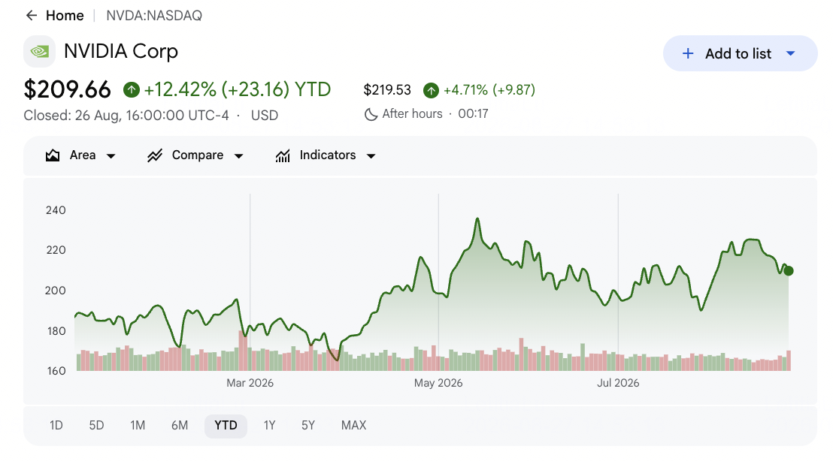The image size is (833, 461).
Task: Click the plus icon in Add to list
Action: click(x=688, y=53)
